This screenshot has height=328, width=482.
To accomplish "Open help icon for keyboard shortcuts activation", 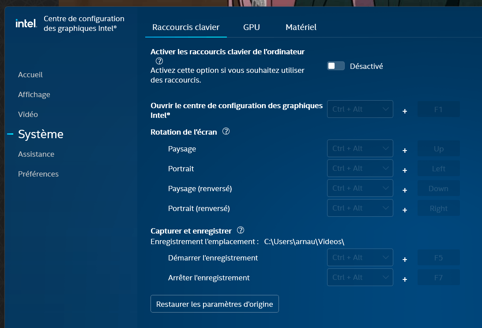I will pyautogui.click(x=159, y=61).
